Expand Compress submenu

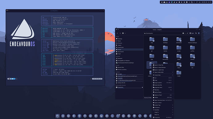[163, 108]
